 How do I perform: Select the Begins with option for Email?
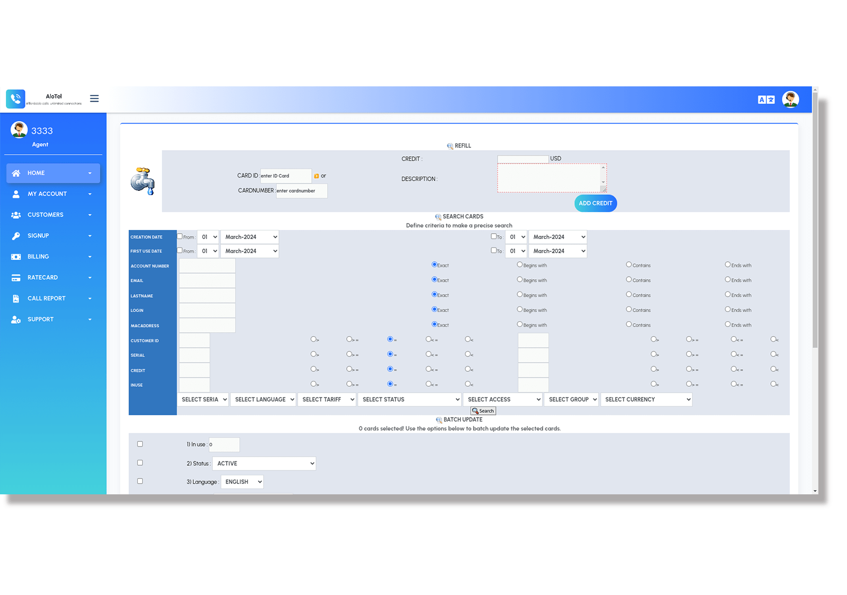pyautogui.click(x=519, y=279)
